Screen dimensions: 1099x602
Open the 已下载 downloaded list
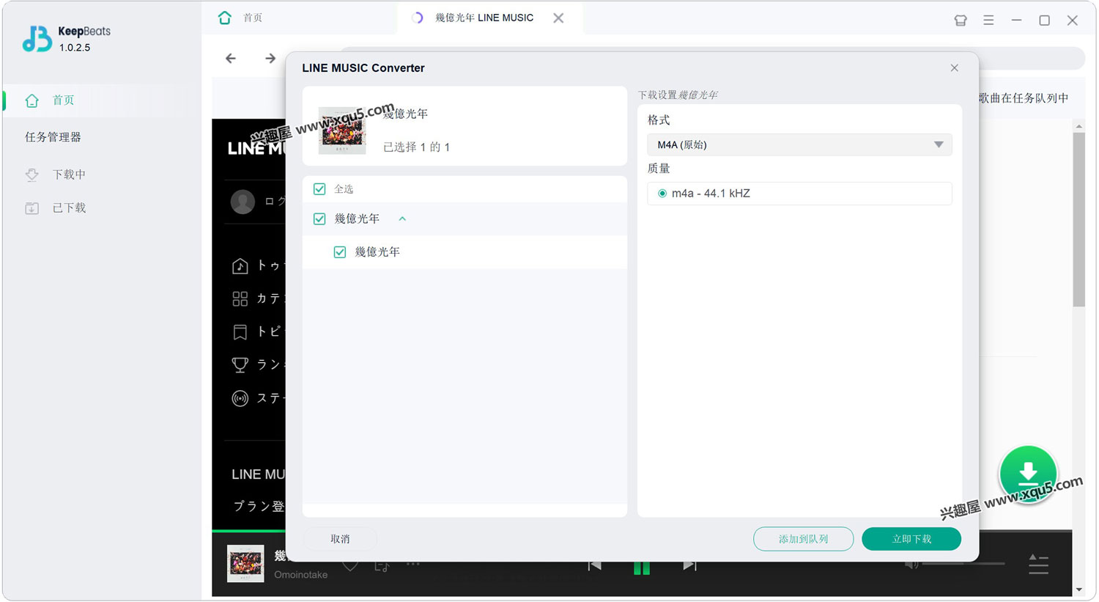coord(69,208)
